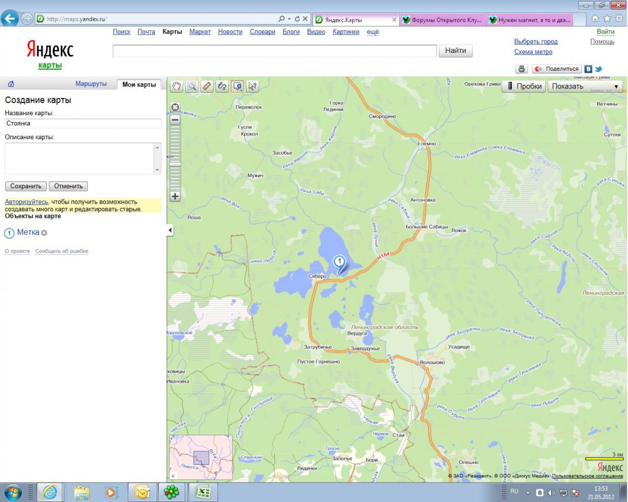Toggle the add placemark tool
The height and width of the screenshot is (502, 628).
click(238, 86)
